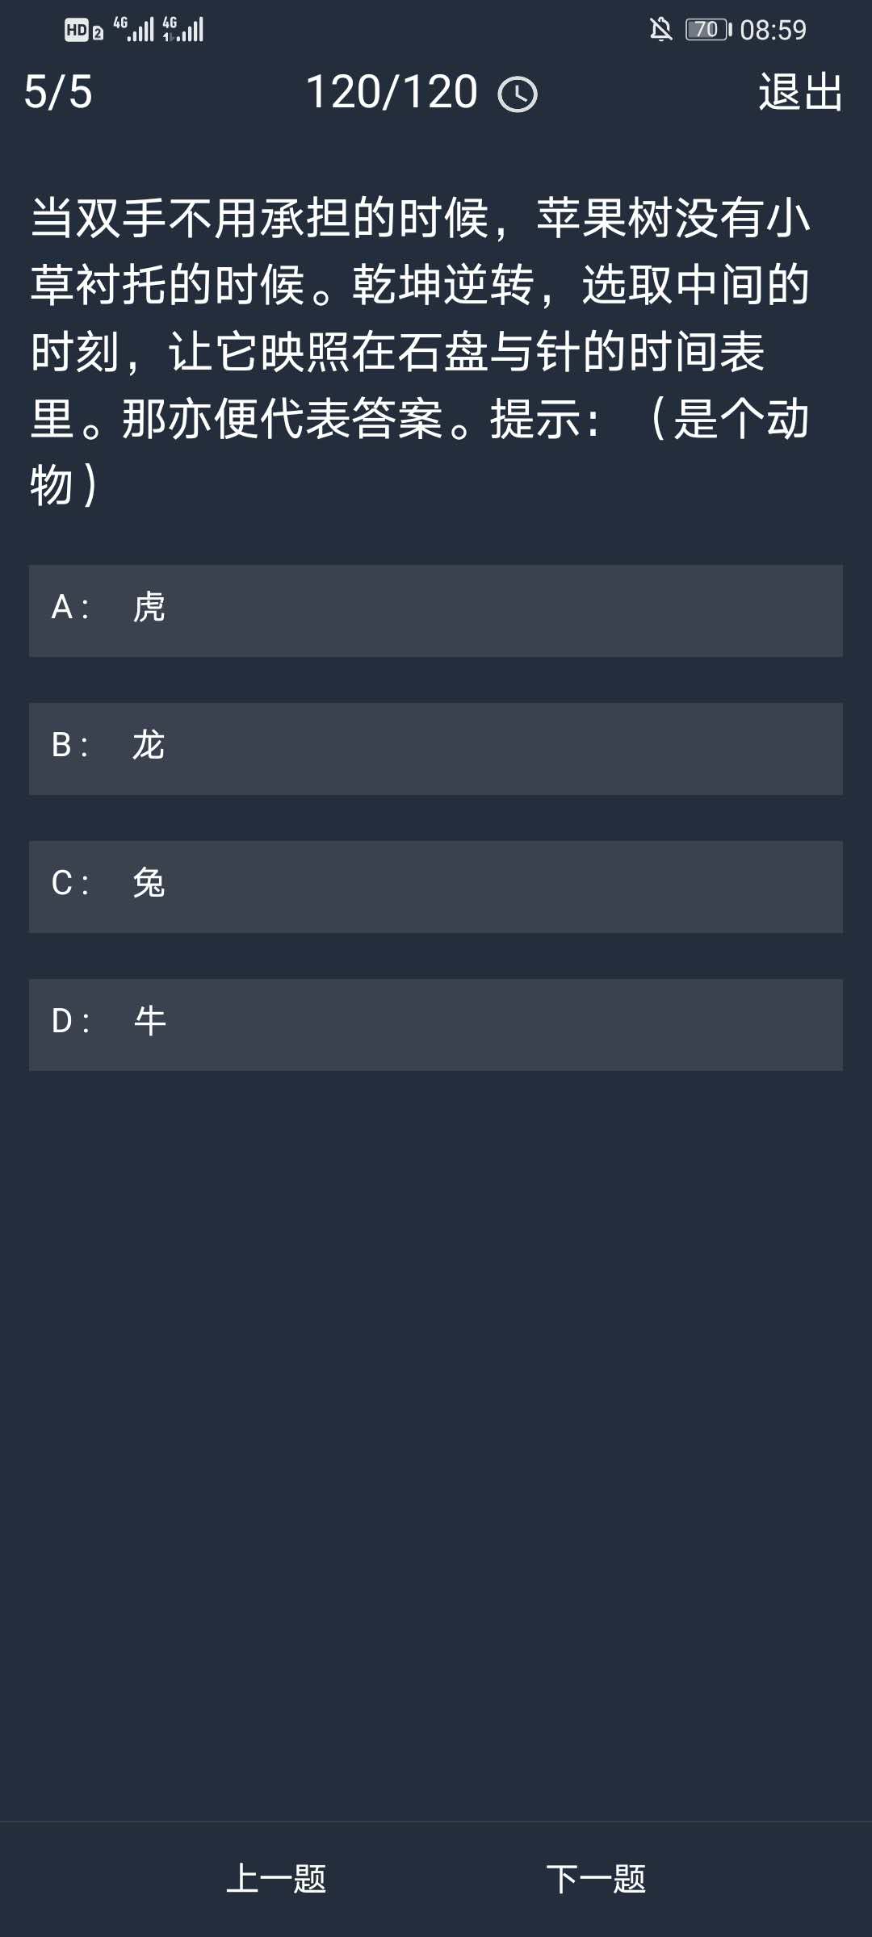Tap the first 4G signal strength icon

(x=135, y=29)
